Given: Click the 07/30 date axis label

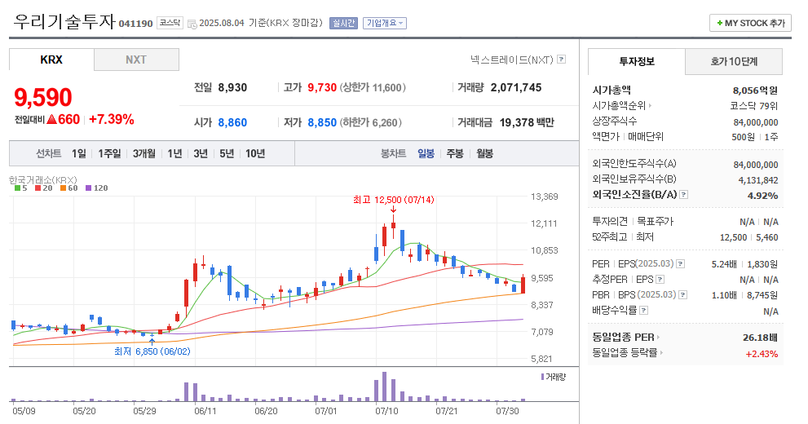Looking at the screenshot, I should tap(507, 411).
